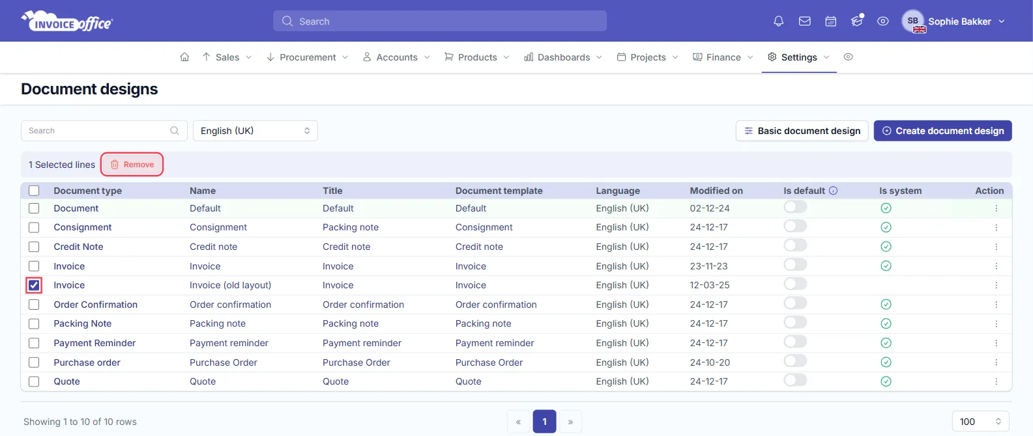Uncheck the Invoice (old layout) row checkbox

tap(34, 285)
